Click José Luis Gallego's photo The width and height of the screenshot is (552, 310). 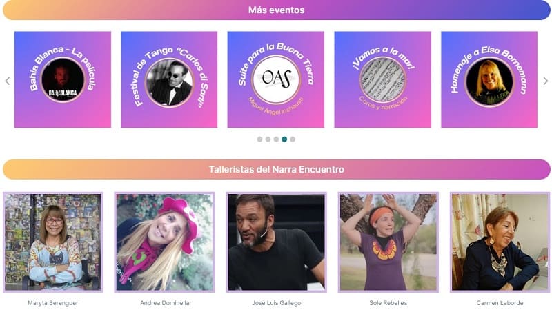(277, 242)
